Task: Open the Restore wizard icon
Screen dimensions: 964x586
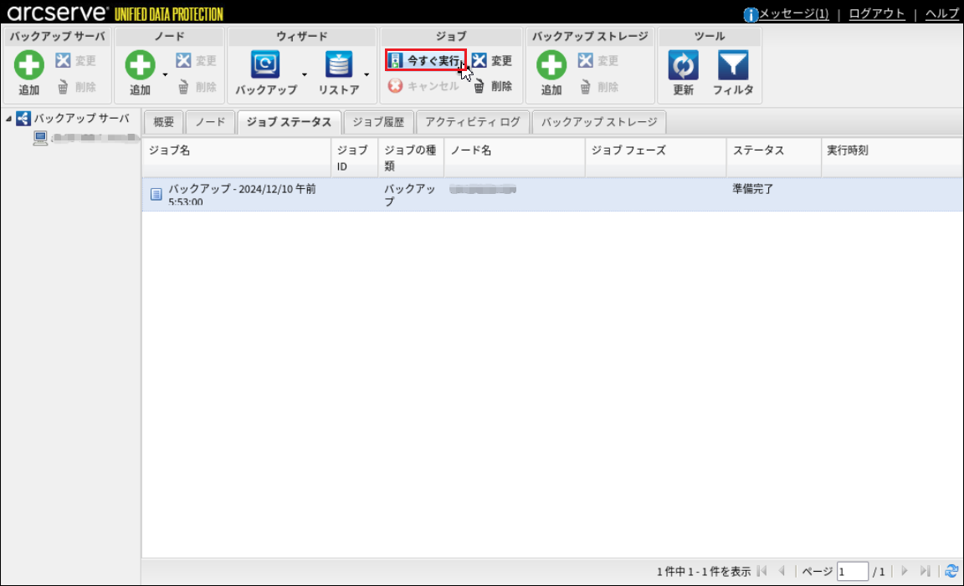Action: click(339, 65)
